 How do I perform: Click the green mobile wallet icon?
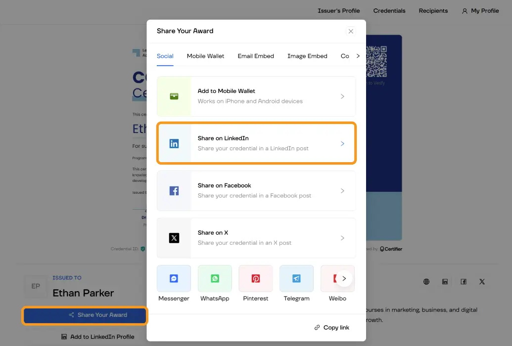[174, 96]
